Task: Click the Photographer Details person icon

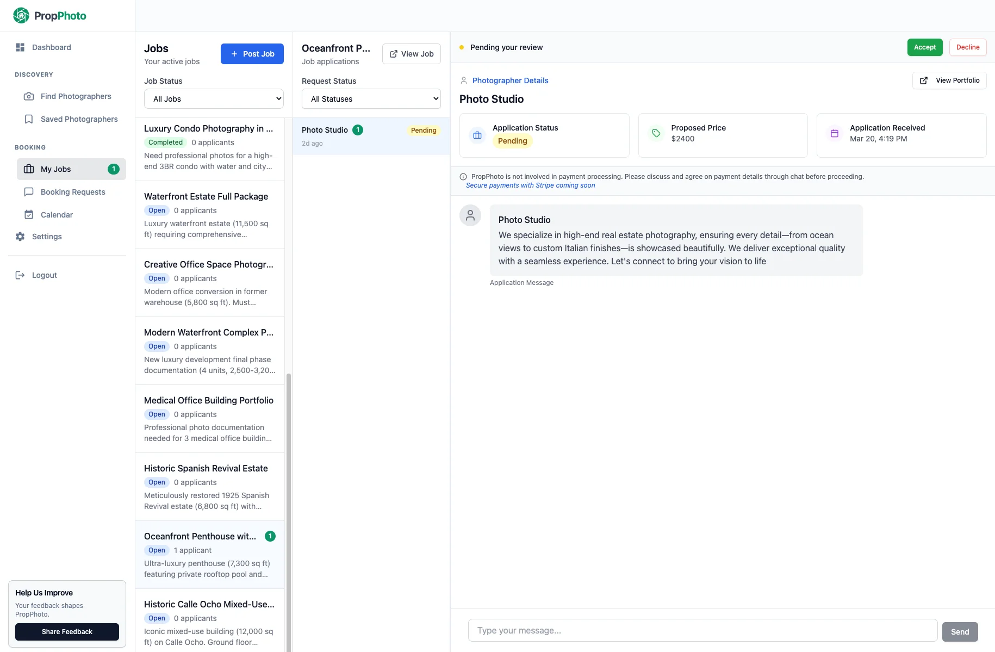Action: [464, 80]
